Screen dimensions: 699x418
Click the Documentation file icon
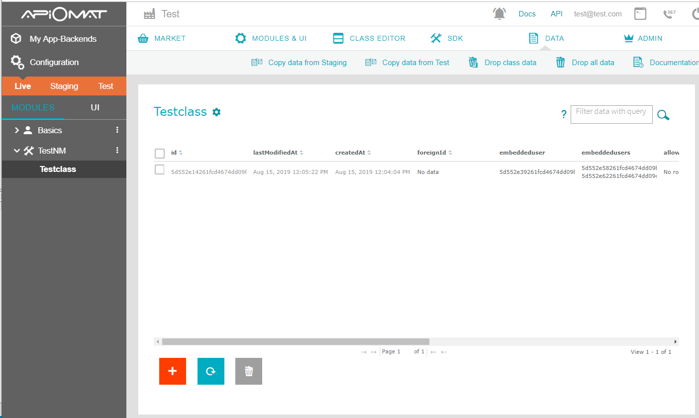(x=638, y=62)
